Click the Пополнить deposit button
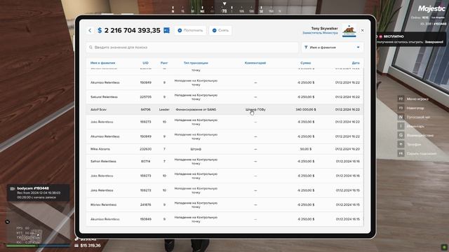 pos(190,30)
